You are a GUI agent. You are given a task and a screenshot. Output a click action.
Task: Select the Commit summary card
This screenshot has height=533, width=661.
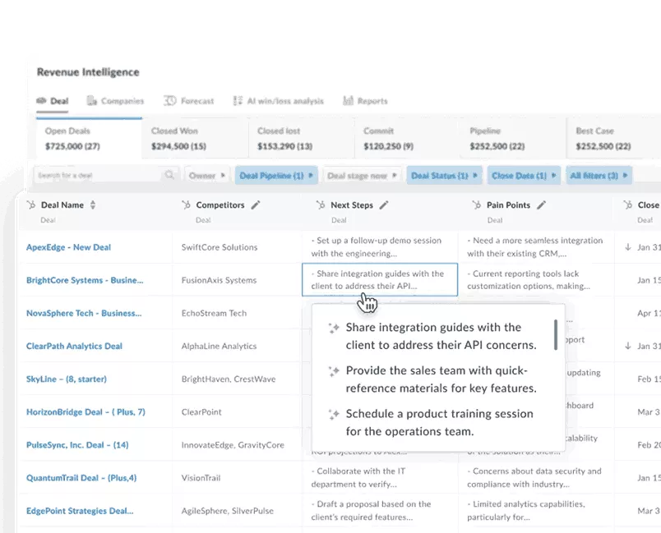408,139
